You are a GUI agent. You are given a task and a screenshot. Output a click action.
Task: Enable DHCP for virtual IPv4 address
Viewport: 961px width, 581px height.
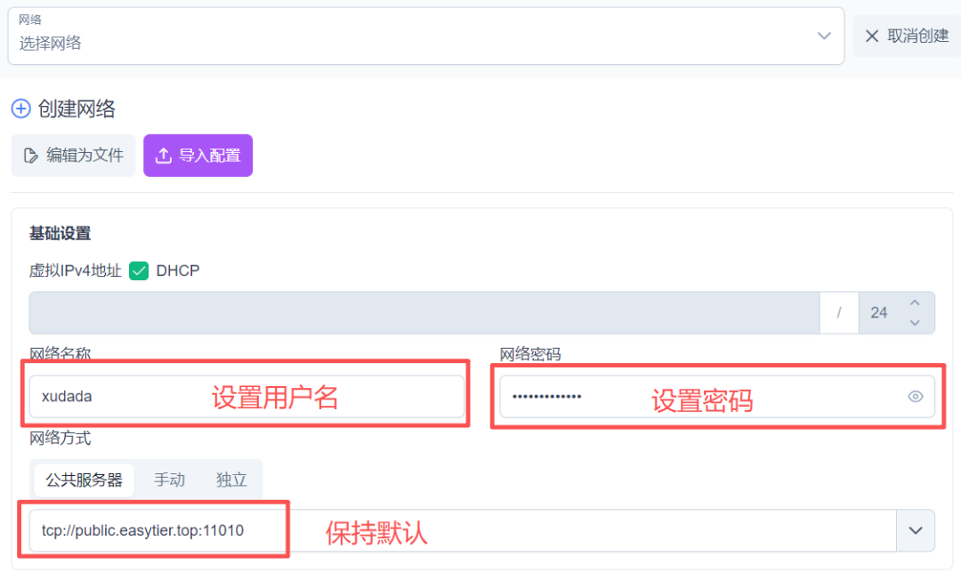tap(139, 270)
